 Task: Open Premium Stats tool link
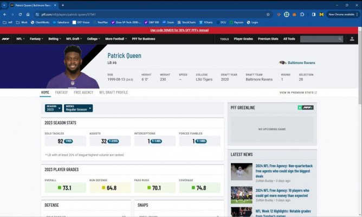click(x=268, y=39)
